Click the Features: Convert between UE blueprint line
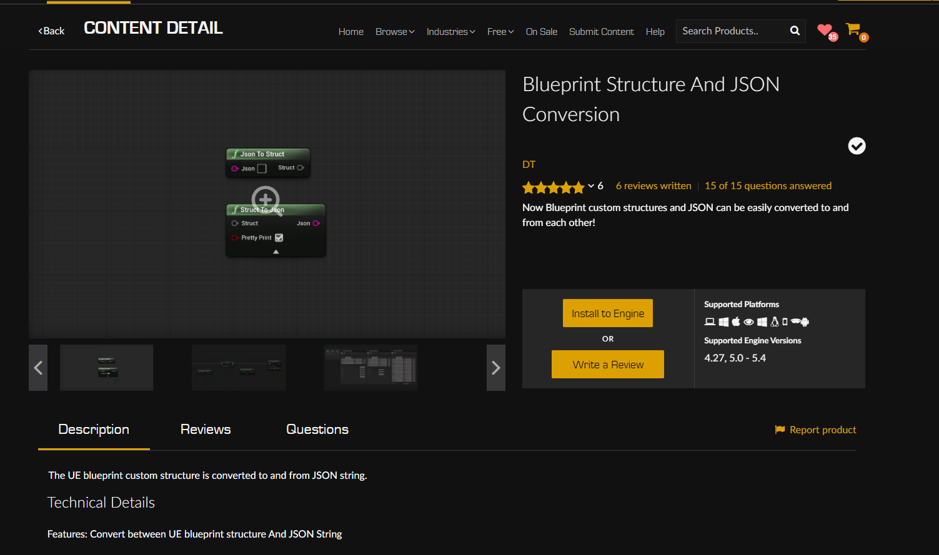The height and width of the screenshot is (555, 939). [x=195, y=534]
